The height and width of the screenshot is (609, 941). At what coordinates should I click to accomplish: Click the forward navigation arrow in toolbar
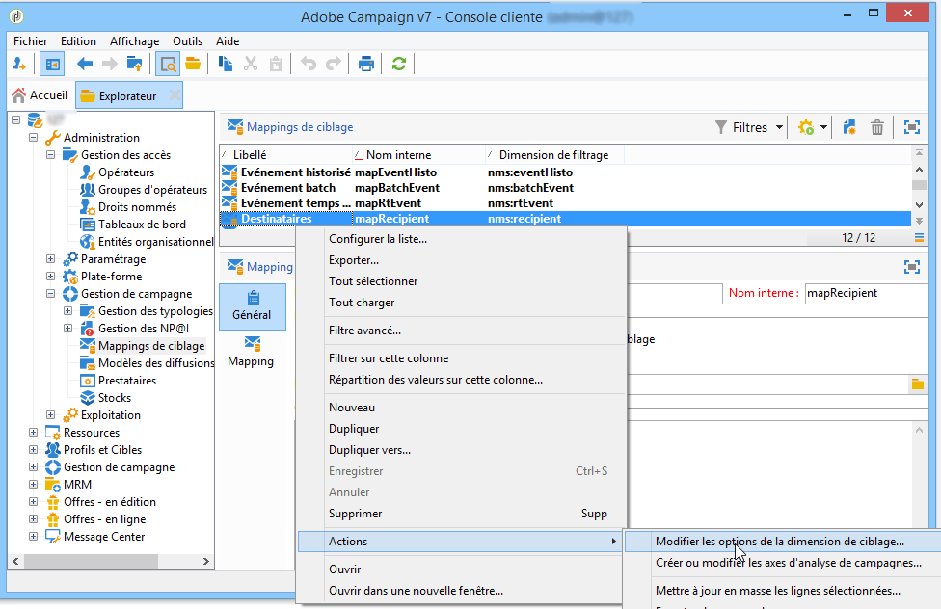click(109, 64)
